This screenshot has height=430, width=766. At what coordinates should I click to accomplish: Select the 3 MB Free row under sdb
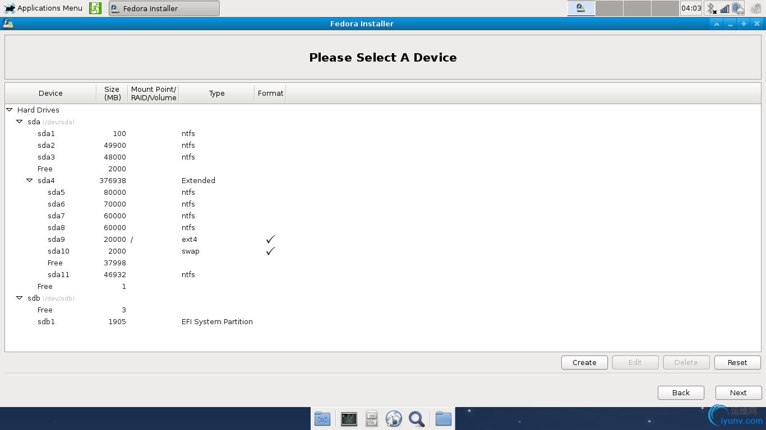pos(383,310)
